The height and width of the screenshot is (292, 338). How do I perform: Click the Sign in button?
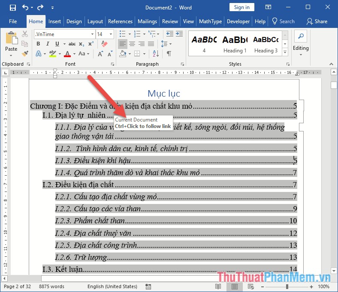(x=241, y=7)
